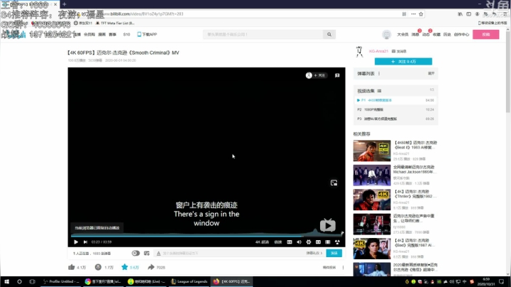Open the more options dots below the video
Viewport: 511px width, 287px height.
pyautogui.click(x=343, y=267)
